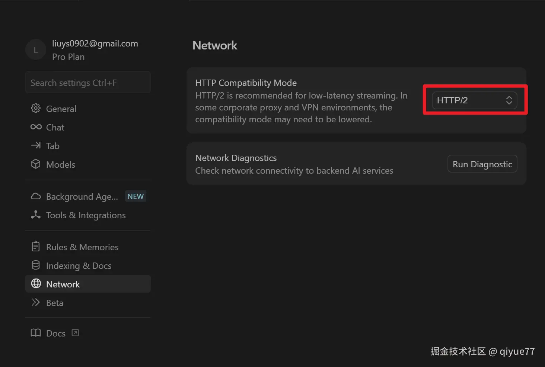The image size is (545, 367).
Task: Click the General gear icon
Action: pyautogui.click(x=36, y=108)
